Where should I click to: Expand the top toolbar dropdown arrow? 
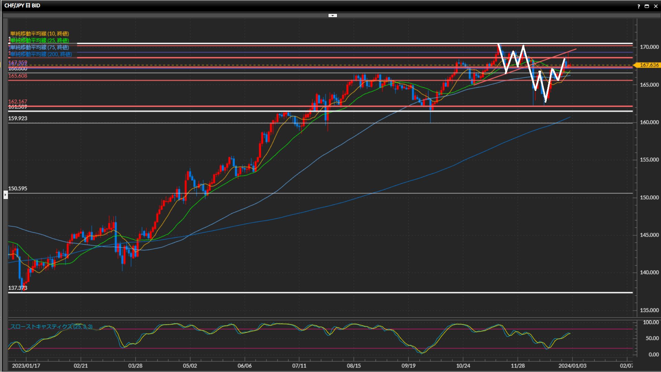[x=333, y=15]
